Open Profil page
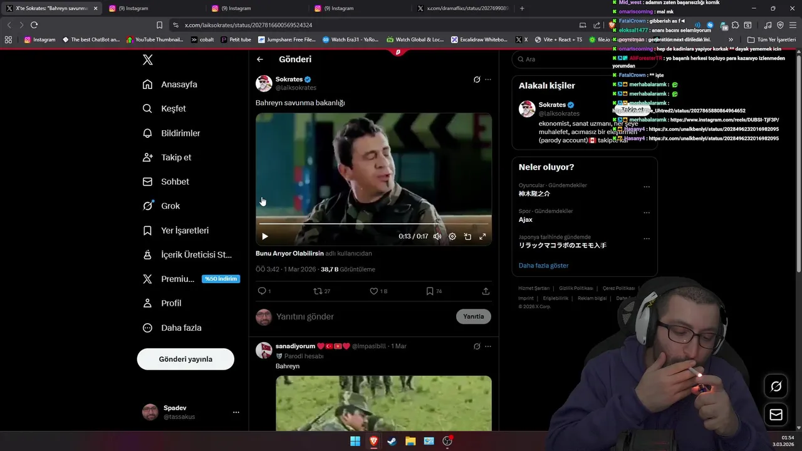Image resolution: width=802 pixels, height=451 pixels. [x=162, y=303]
